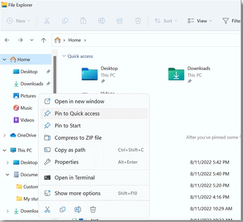Screen dimensions: 243x222
Task: Choose Compress to ZIP file
Action: click(94, 138)
